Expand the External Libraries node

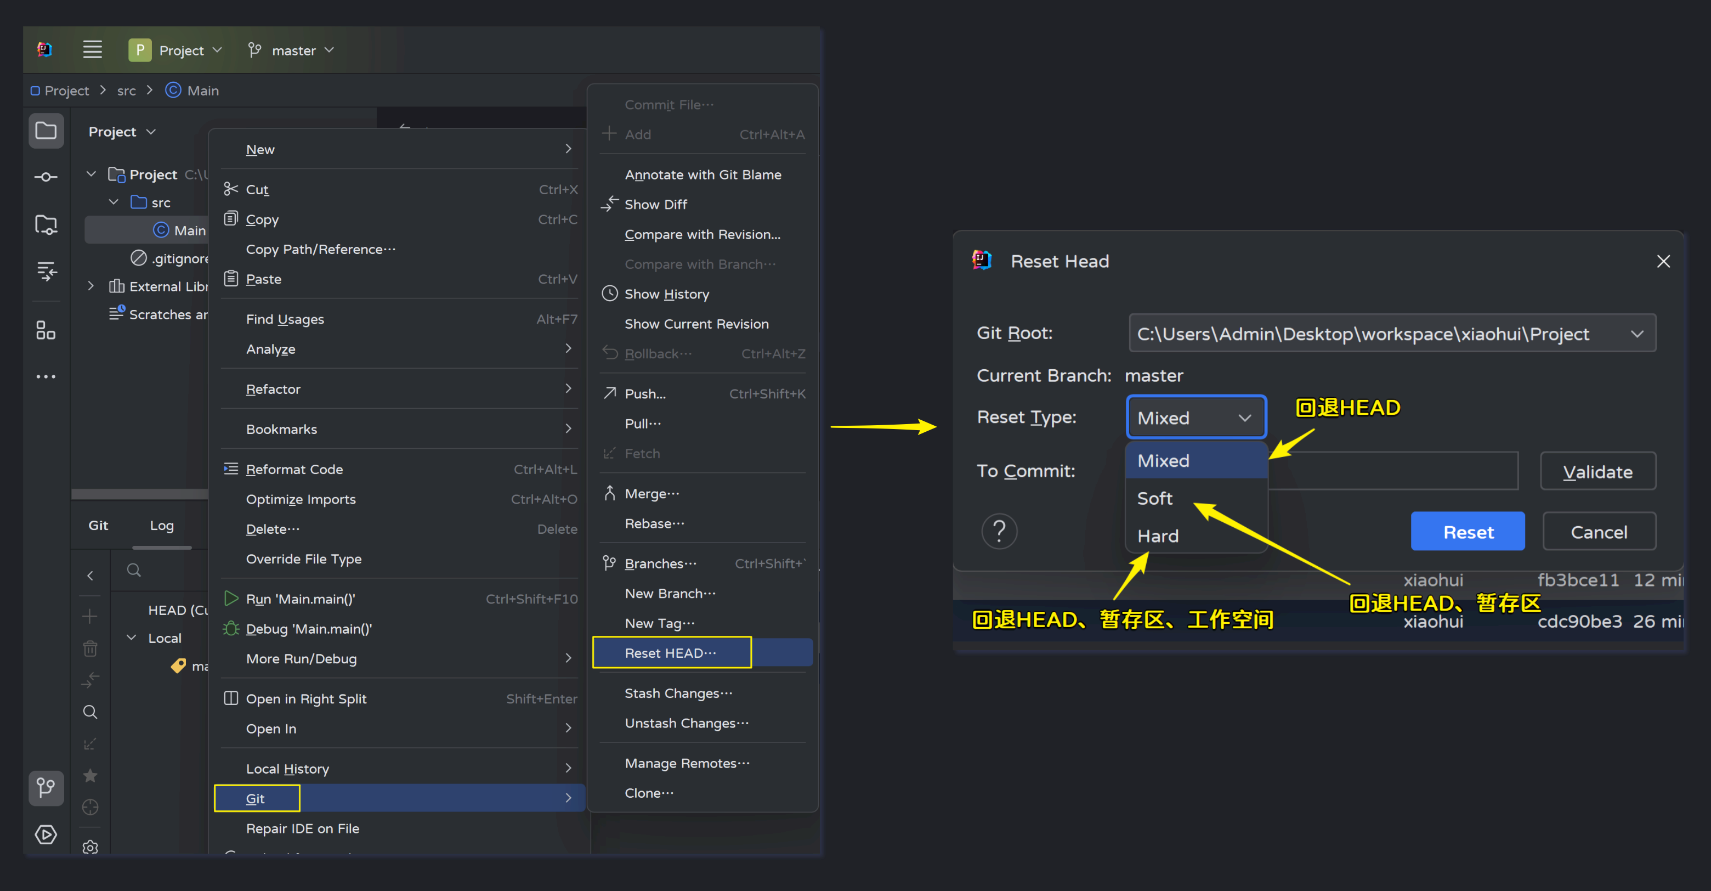(x=91, y=286)
